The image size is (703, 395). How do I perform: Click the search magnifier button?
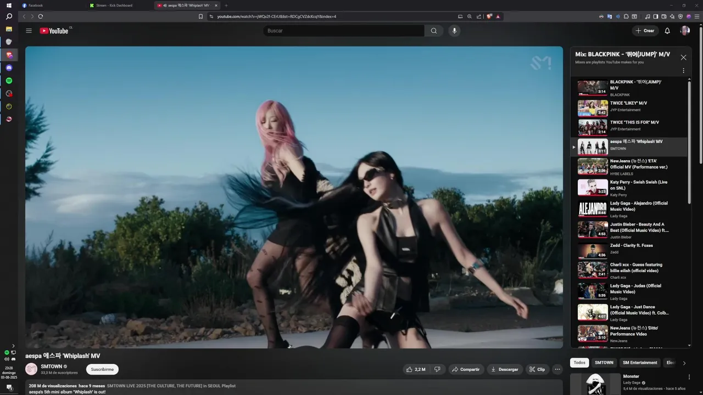tap(434, 31)
